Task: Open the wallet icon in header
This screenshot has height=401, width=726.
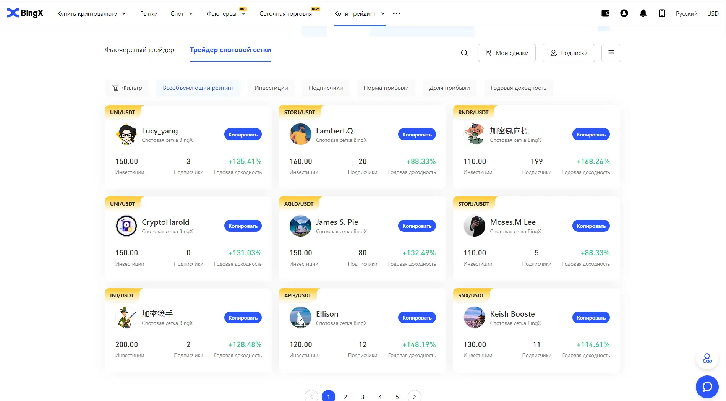Action: click(x=605, y=13)
